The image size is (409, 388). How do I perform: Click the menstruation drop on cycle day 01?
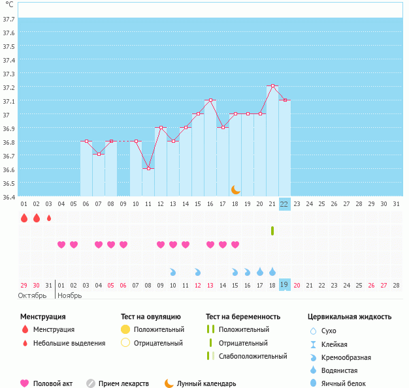point(24,218)
